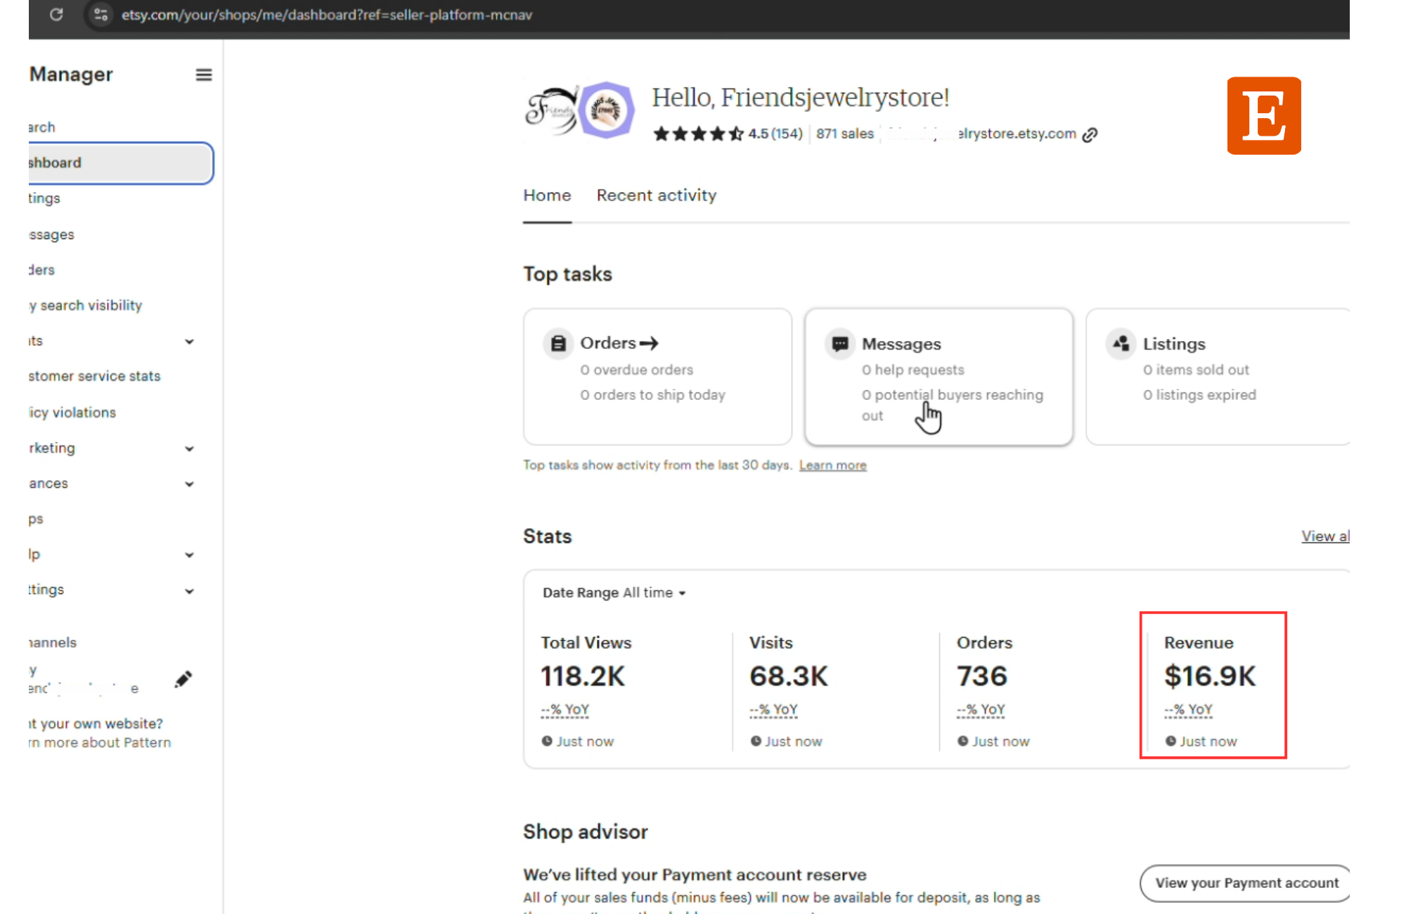Click View all next to Stats

click(x=1325, y=536)
